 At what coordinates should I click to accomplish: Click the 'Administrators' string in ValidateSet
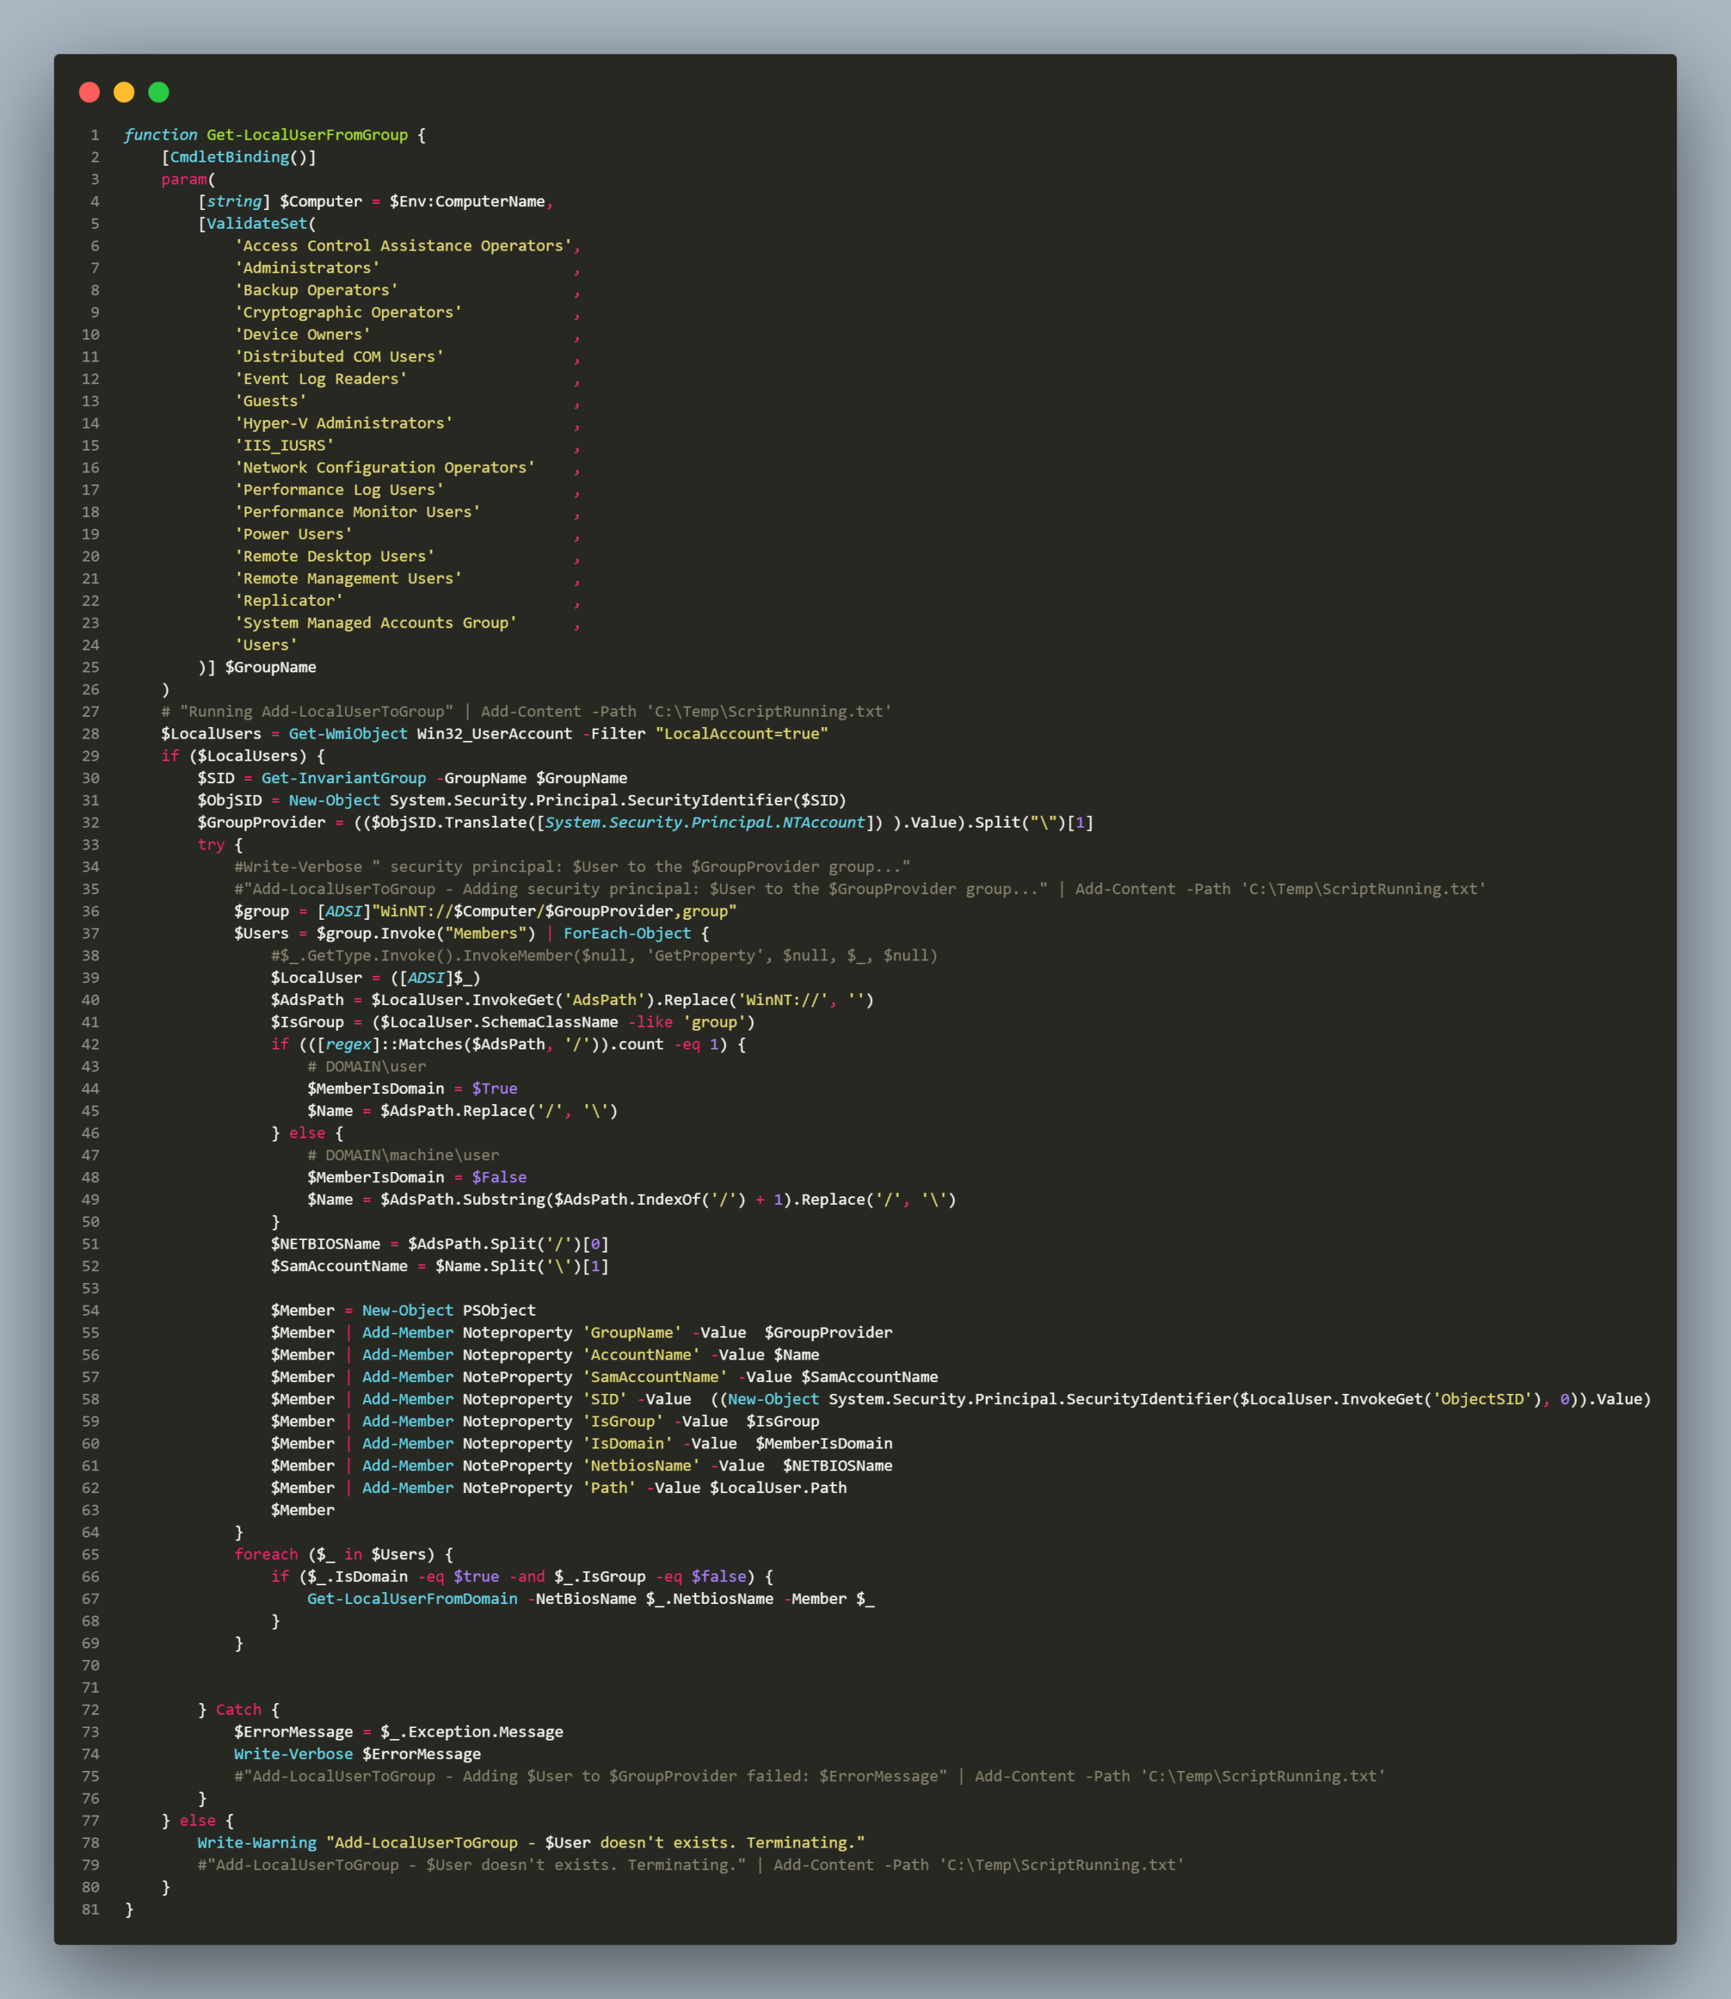tap(307, 269)
